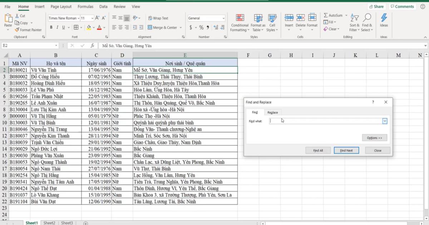The image size is (429, 225).
Task: Open the font size 11 dropdown
Action: [92, 18]
